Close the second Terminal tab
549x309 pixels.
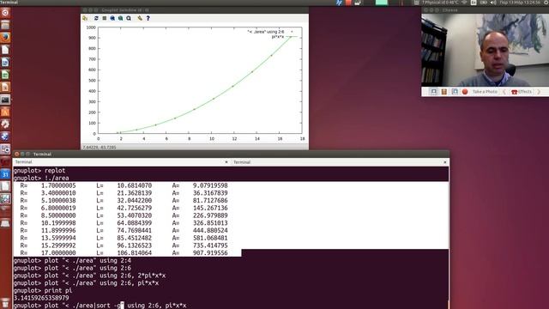click(x=445, y=162)
